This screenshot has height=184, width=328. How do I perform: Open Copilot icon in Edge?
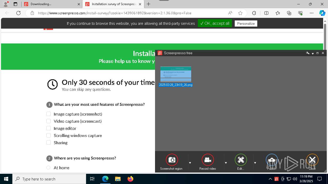point(322,13)
